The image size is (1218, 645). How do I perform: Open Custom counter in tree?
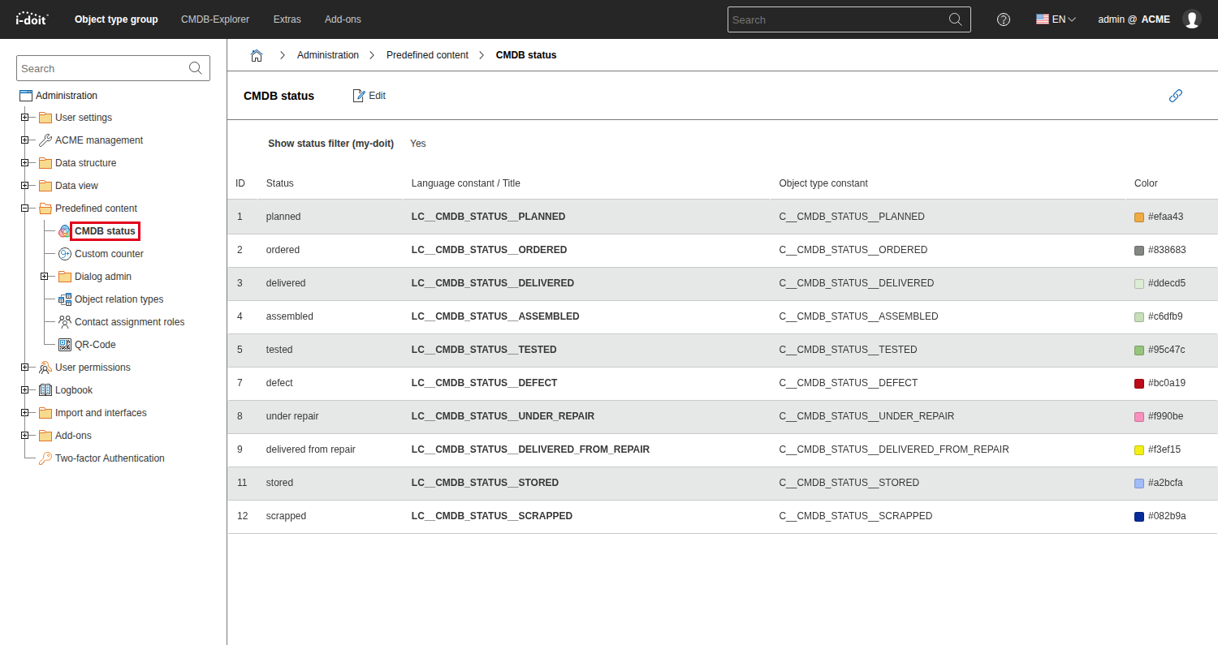pos(109,254)
